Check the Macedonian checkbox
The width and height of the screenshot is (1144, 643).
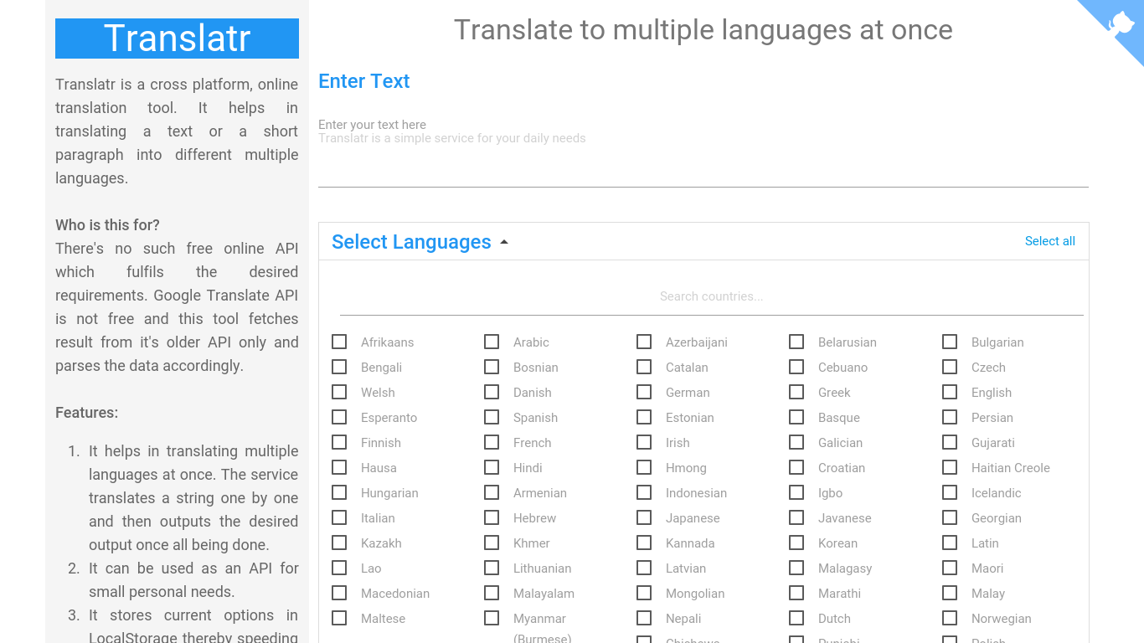339,593
